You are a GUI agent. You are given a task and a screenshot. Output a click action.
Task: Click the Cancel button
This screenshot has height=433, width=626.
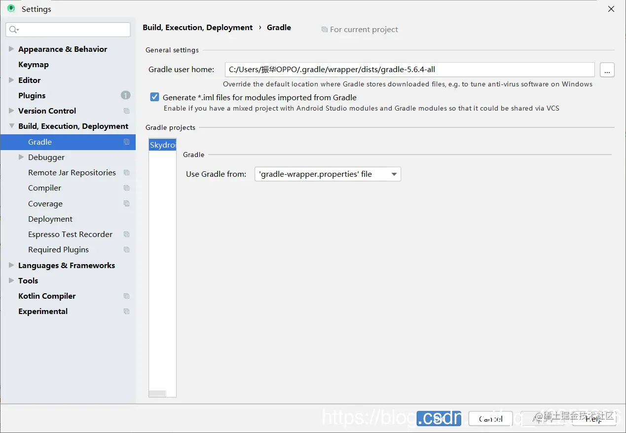pyautogui.click(x=491, y=419)
